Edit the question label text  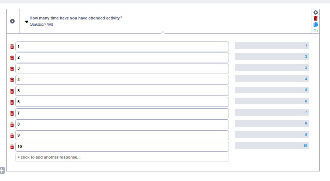coord(76,18)
